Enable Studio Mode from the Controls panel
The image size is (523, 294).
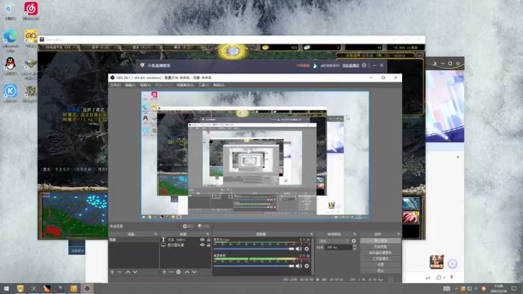click(x=380, y=259)
